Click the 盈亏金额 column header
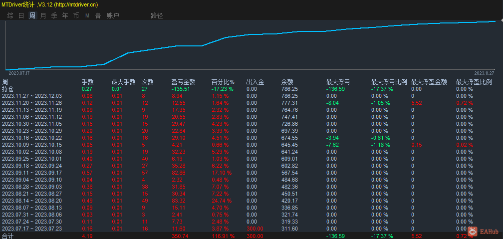 pyautogui.click(x=184, y=82)
